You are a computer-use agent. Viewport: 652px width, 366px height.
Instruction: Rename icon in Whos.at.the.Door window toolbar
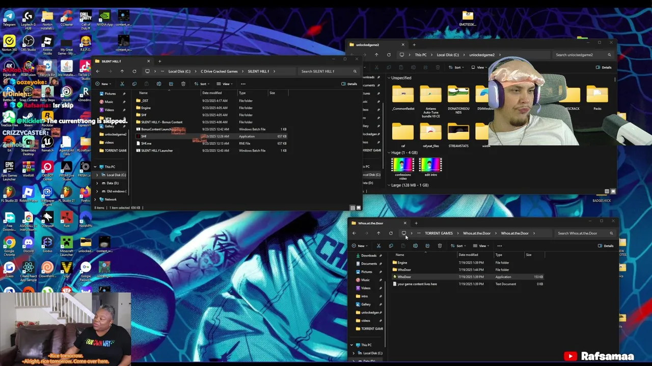[415, 246]
